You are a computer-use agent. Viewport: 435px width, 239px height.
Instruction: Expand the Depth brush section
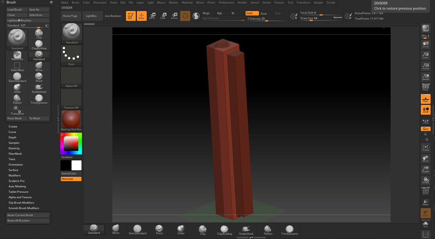click(x=12, y=137)
